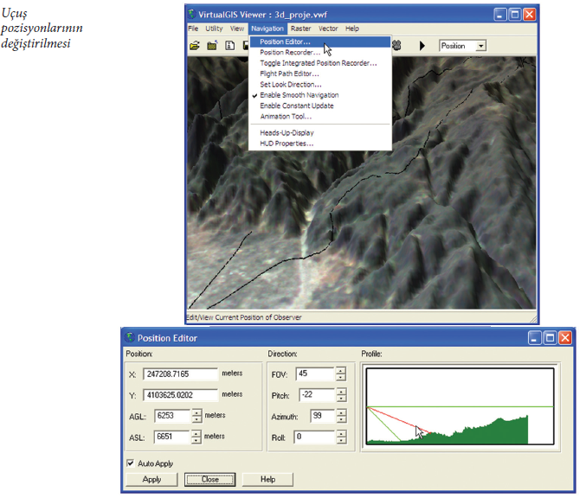Image resolution: width=586 pixels, height=498 pixels.
Task: Click Position Editor title bar globe icon
Action: pos(131,337)
